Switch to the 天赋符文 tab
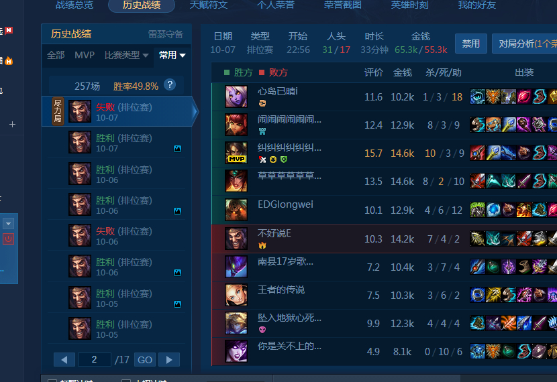557x382 pixels. [209, 5]
